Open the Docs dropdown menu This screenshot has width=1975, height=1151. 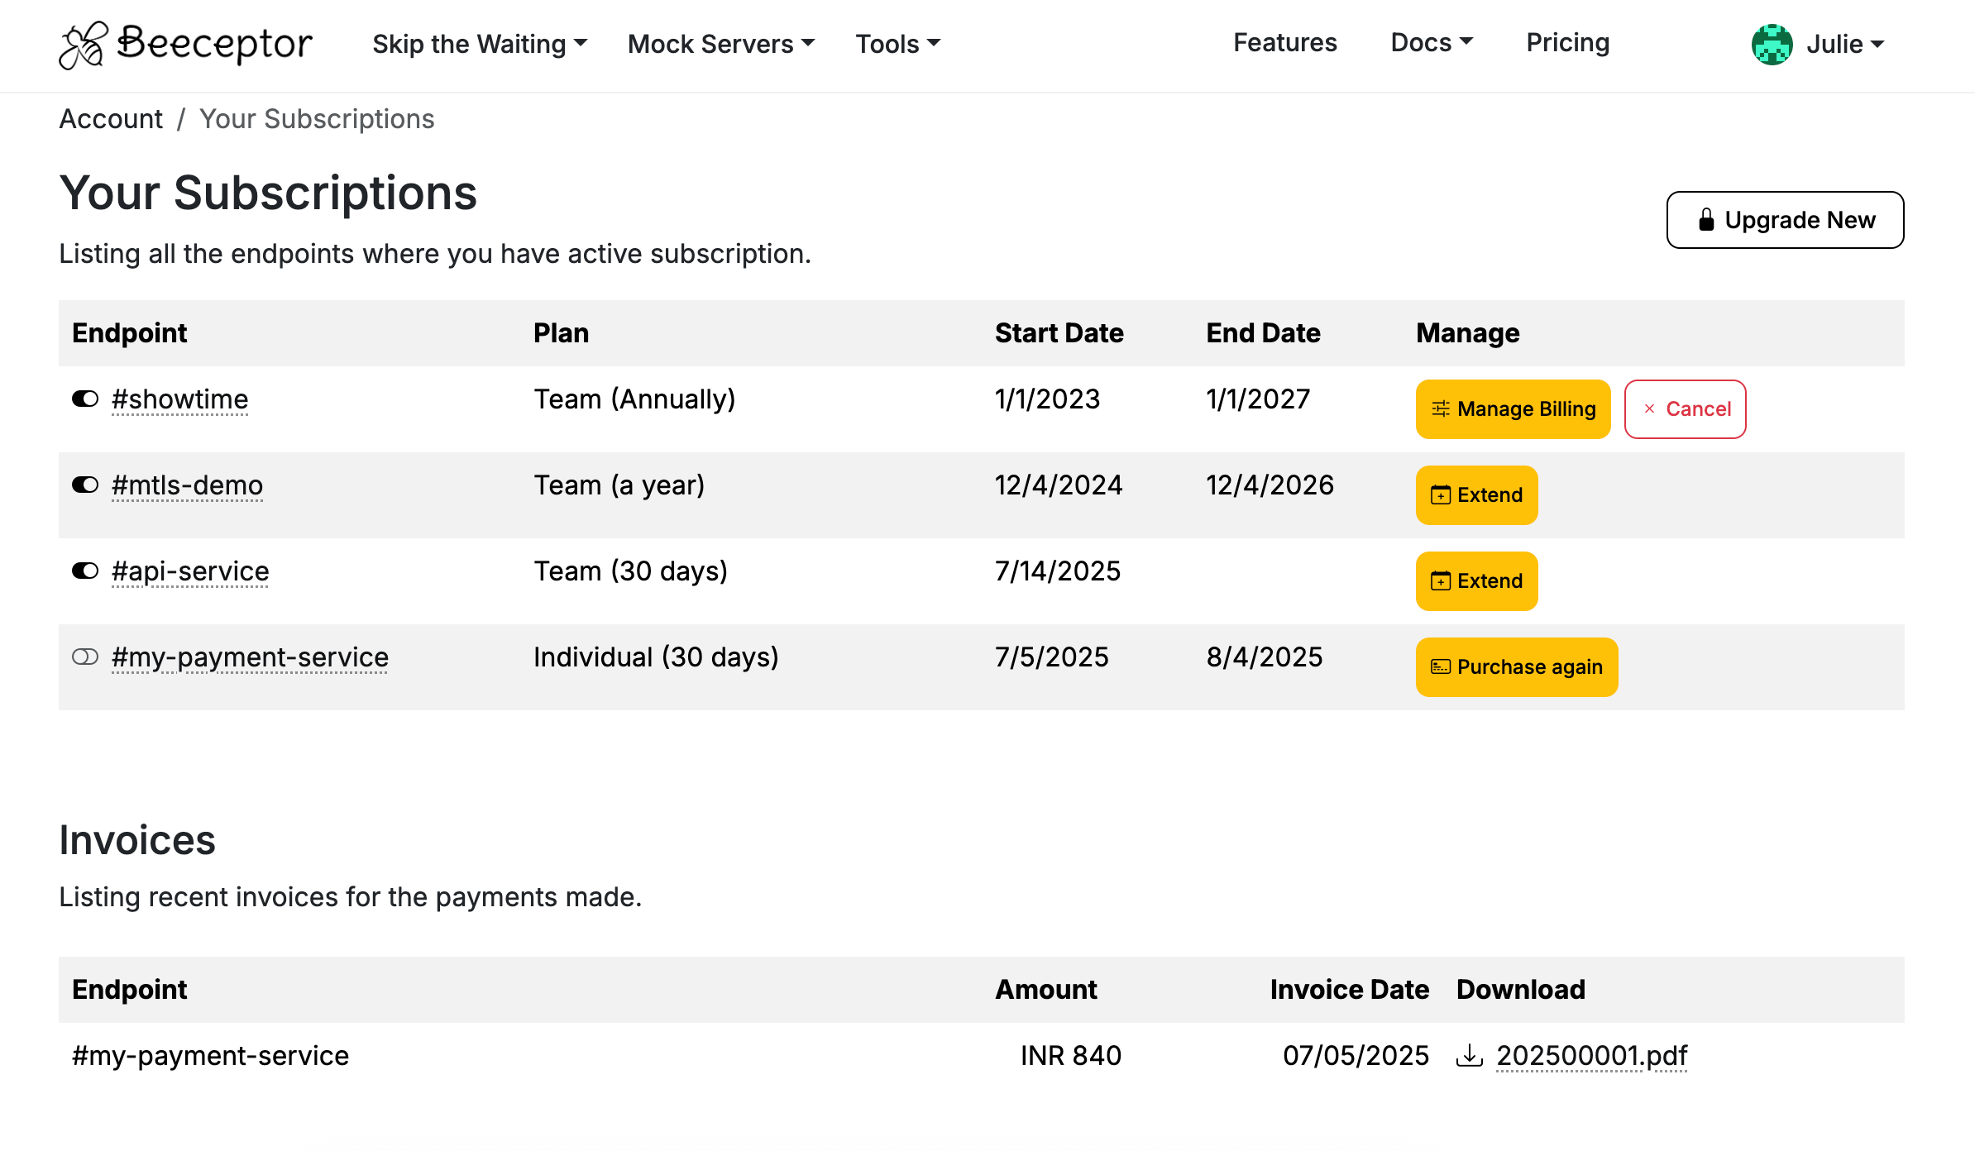click(1431, 42)
